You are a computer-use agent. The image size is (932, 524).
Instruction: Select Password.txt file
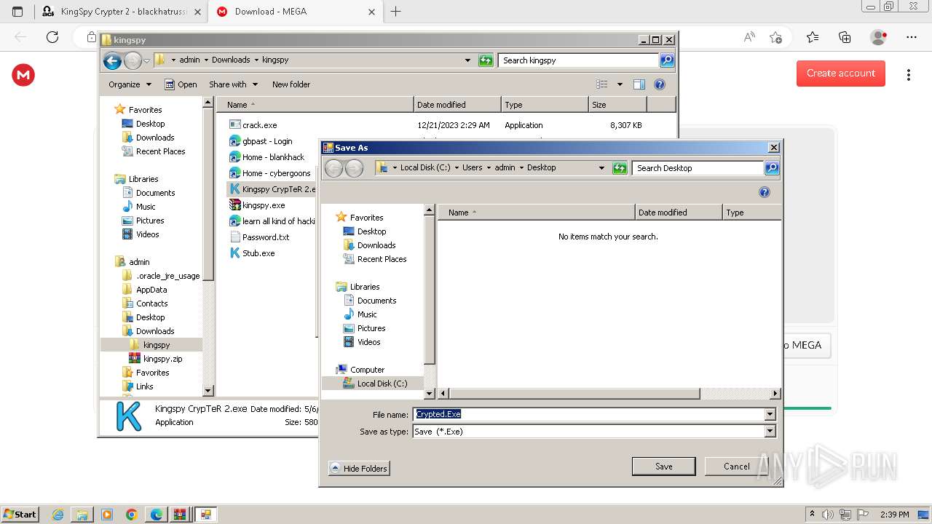259,237
